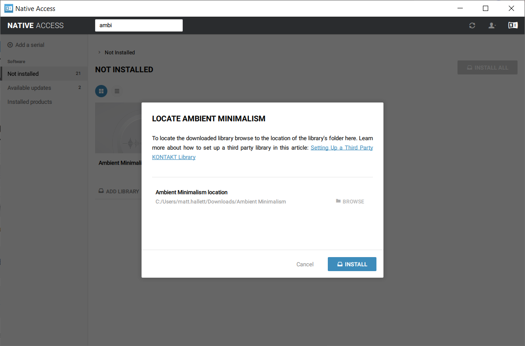The image size is (525, 346).
Task: Open Available updates in the sidebar
Action: click(29, 88)
